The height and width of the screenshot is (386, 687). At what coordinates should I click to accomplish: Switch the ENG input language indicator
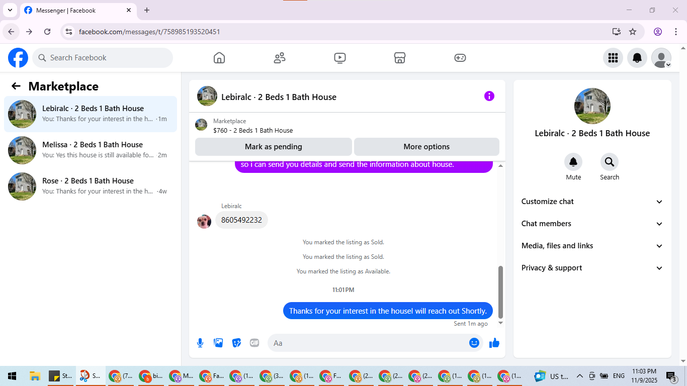point(619,376)
